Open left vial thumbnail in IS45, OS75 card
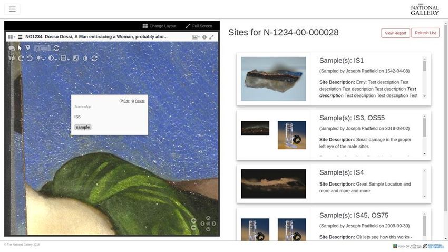 tap(255, 229)
